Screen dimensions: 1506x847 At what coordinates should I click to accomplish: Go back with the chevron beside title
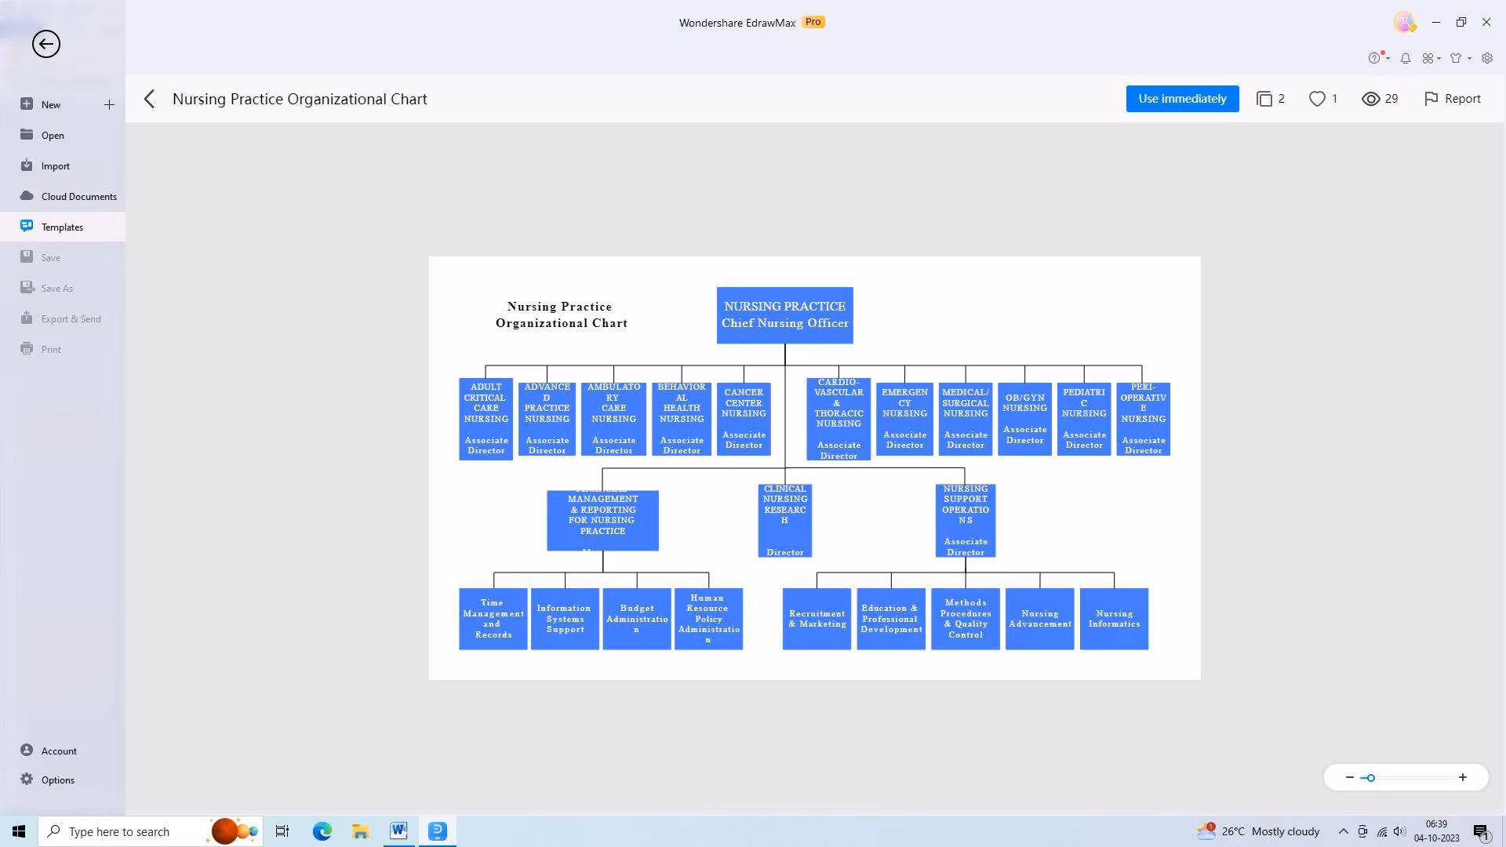150,99
